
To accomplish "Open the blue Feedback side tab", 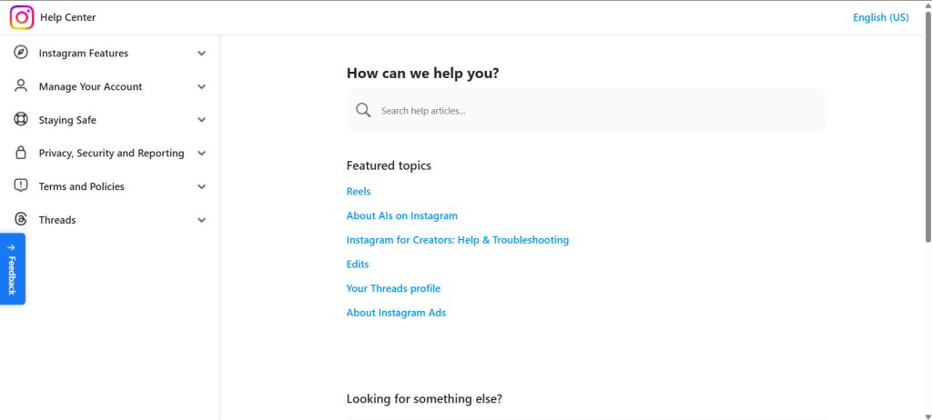I will 12,269.
